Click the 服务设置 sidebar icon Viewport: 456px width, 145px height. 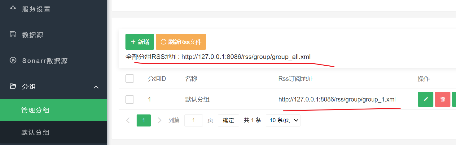coord(13,8)
